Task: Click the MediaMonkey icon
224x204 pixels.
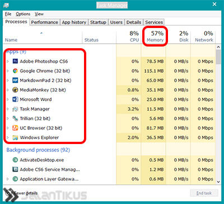Action: [x=15, y=90]
